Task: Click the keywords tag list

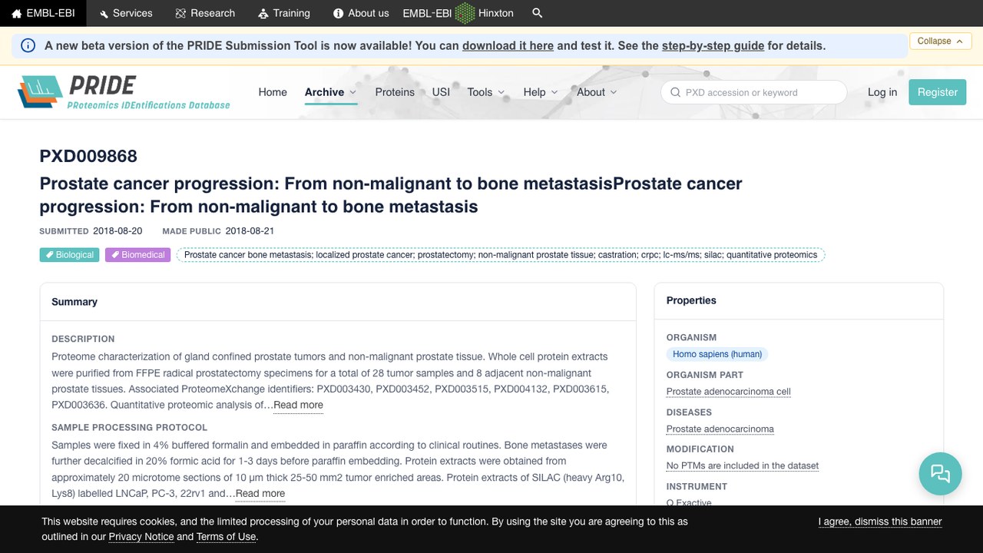Action: click(501, 255)
